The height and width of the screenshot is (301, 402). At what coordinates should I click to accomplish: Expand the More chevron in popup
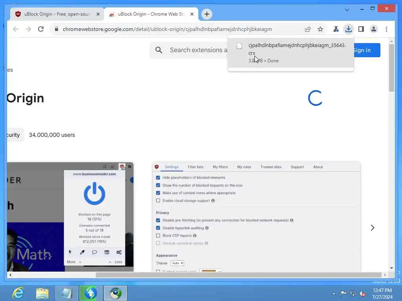[x=80, y=262]
